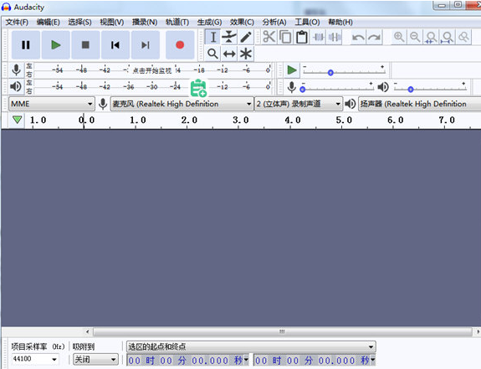
Task: Open the 工具(O) menu
Action: click(307, 22)
